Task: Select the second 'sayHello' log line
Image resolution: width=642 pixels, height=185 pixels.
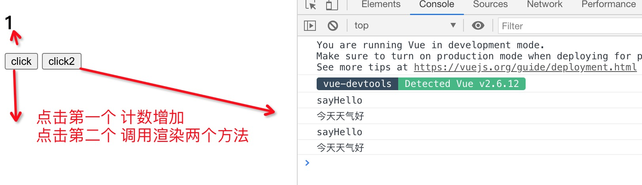Action: 339,132
